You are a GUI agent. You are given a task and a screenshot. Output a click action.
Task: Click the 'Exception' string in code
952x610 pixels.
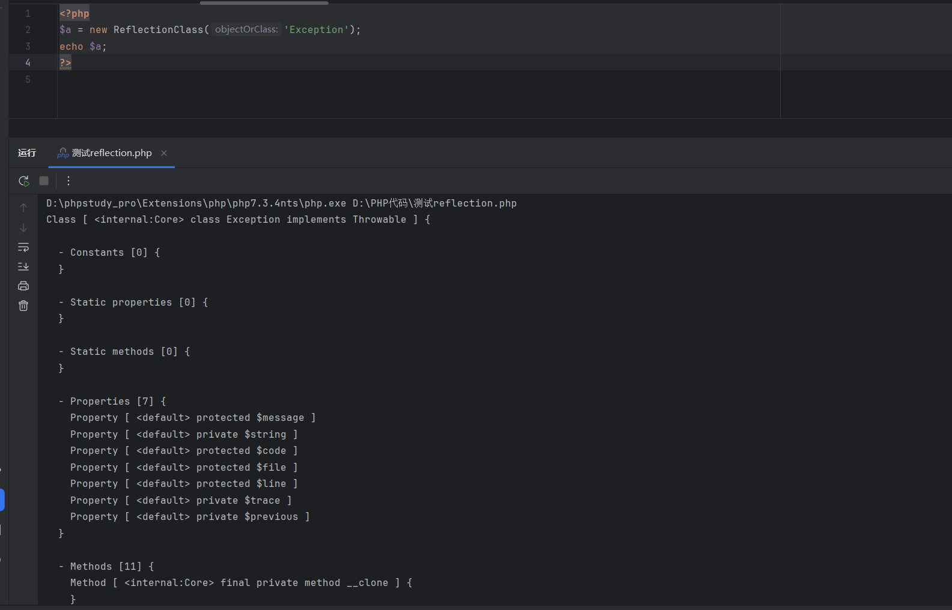tap(317, 29)
